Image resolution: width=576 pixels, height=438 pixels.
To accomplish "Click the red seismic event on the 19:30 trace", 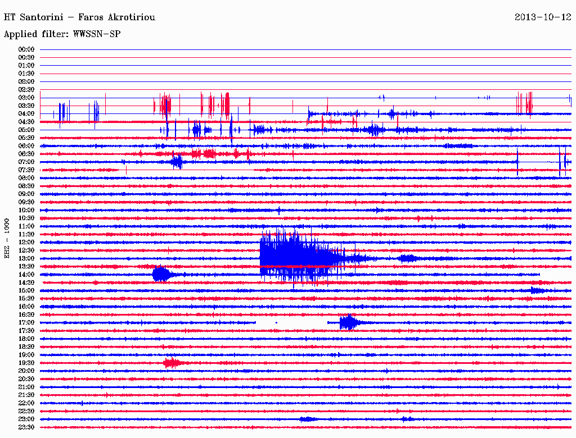I will pos(172,363).
